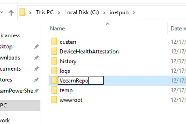Click the VeeamRepo rename text field
This screenshot has height=124, width=186.
80,81
